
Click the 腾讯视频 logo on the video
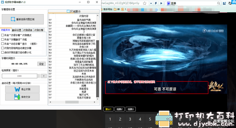point(213,31)
